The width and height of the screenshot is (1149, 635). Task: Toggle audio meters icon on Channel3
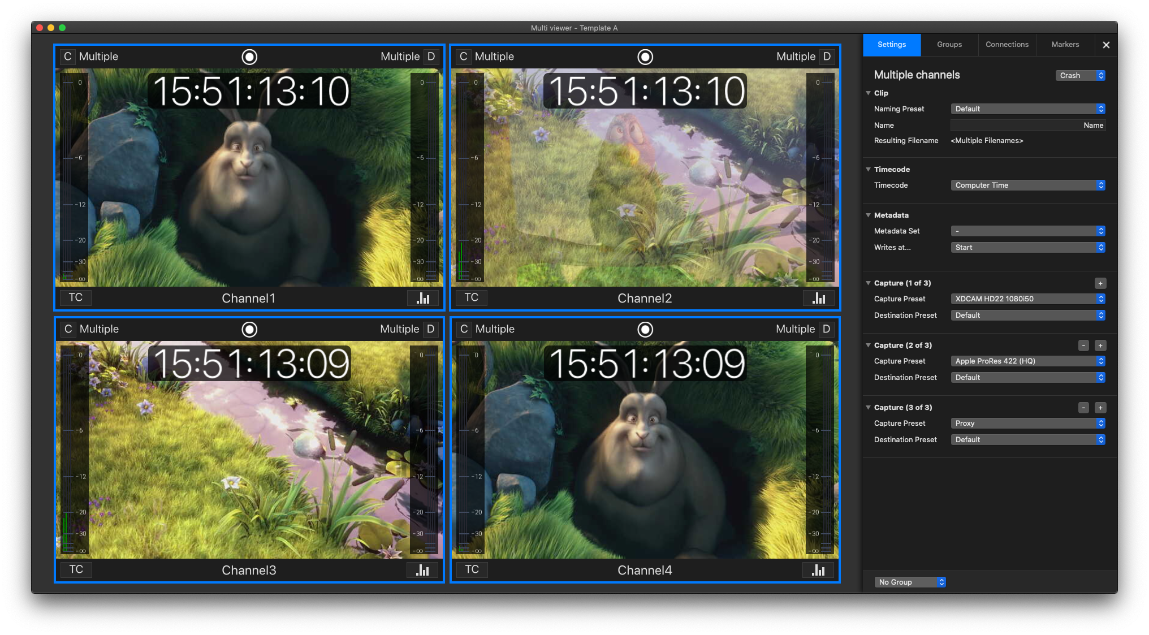pos(422,570)
